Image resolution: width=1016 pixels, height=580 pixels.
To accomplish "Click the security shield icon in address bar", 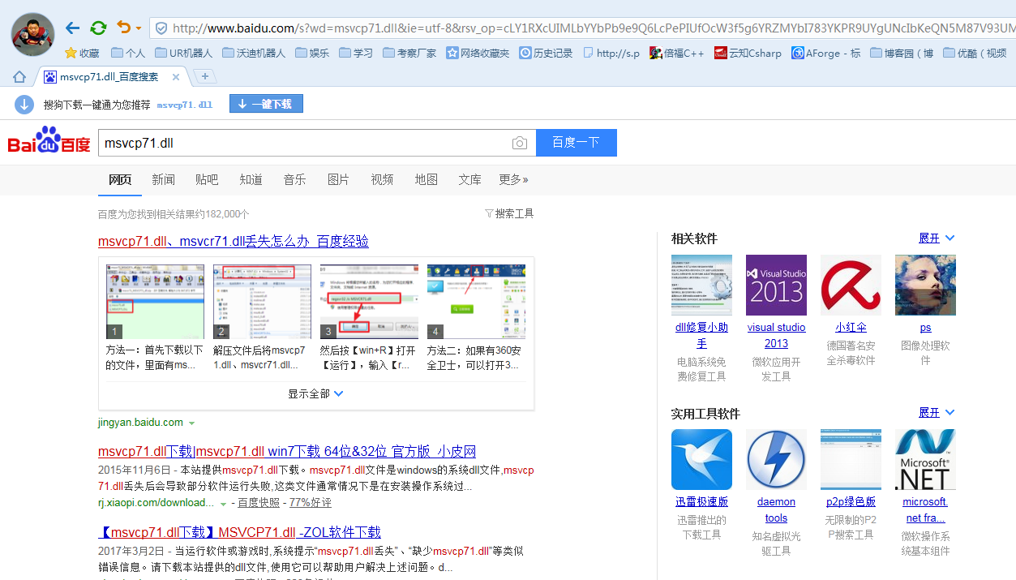I will [161, 28].
